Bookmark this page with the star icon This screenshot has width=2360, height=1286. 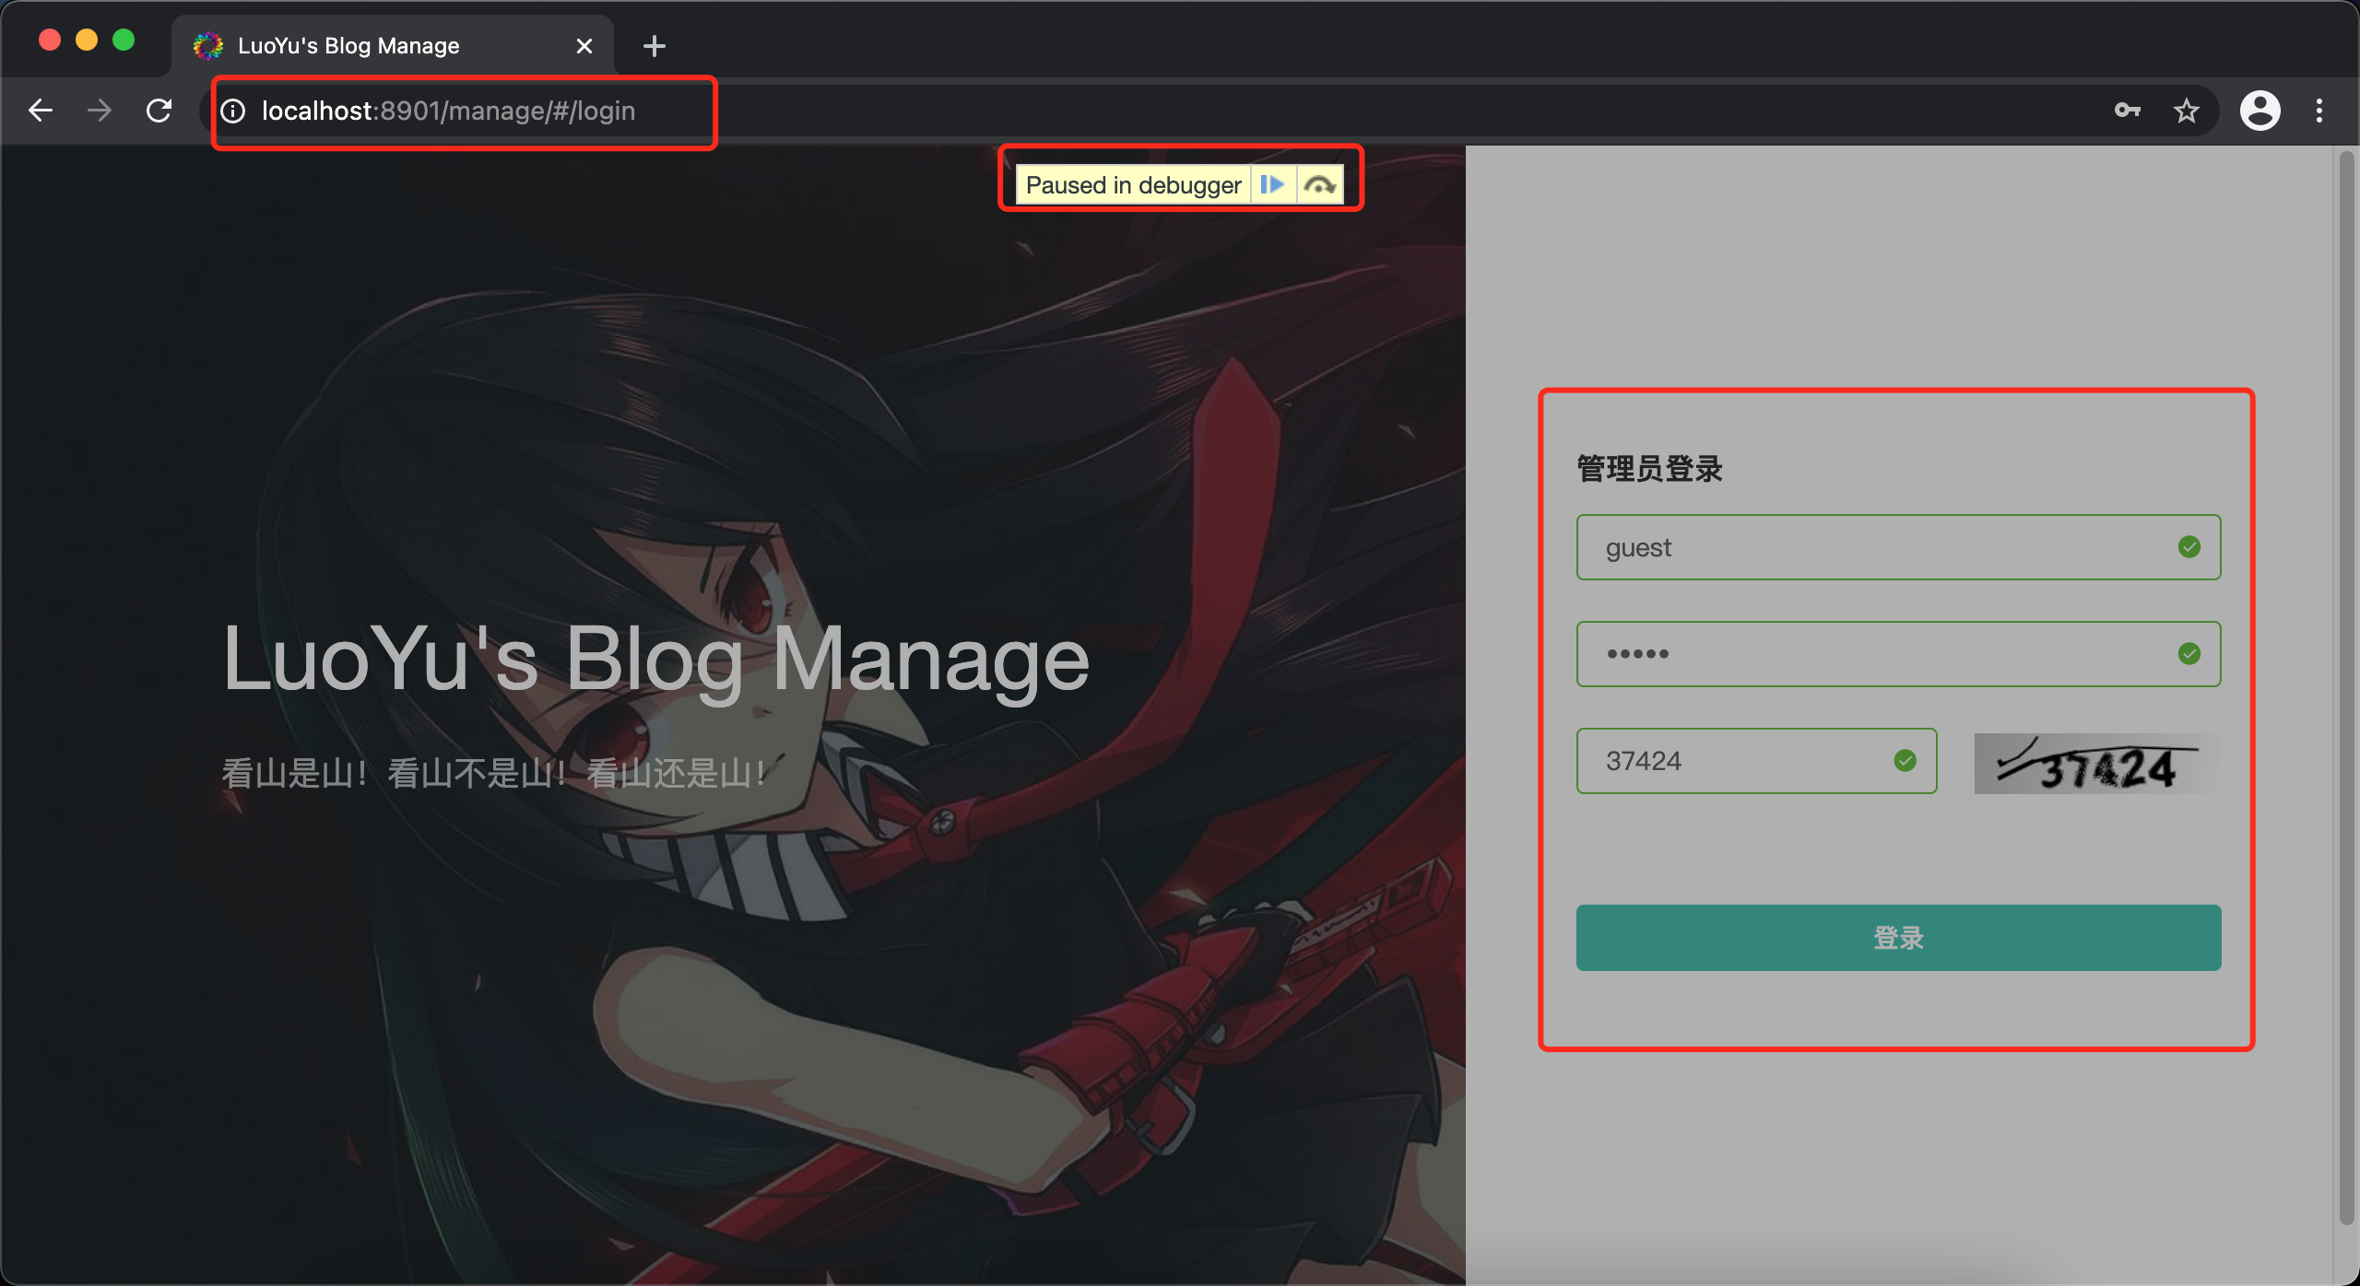2186,111
